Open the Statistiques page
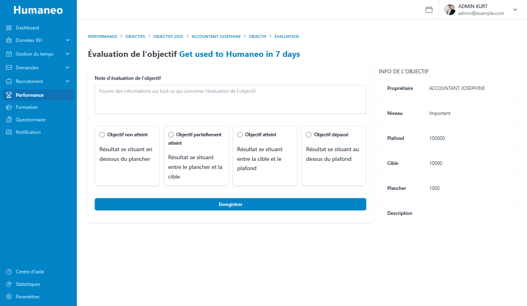The image size is (527, 306). pyautogui.click(x=27, y=284)
